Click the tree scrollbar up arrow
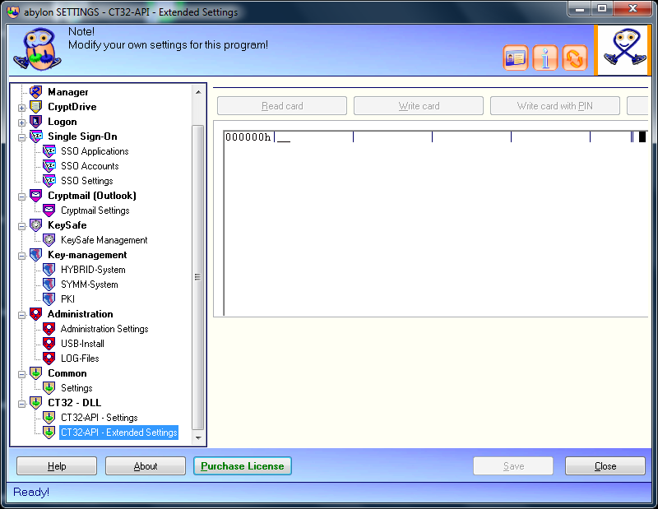Image resolution: width=658 pixels, height=509 pixels. point(198,92)
